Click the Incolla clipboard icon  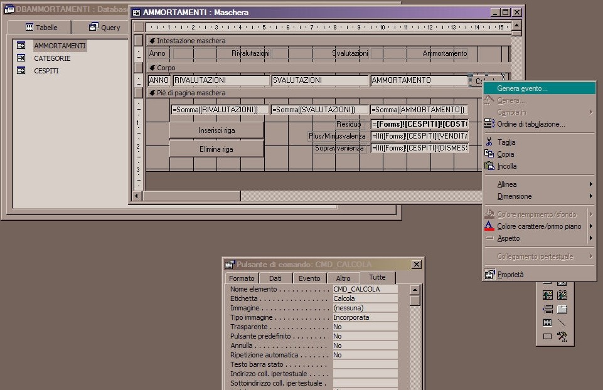click(489, 166)
